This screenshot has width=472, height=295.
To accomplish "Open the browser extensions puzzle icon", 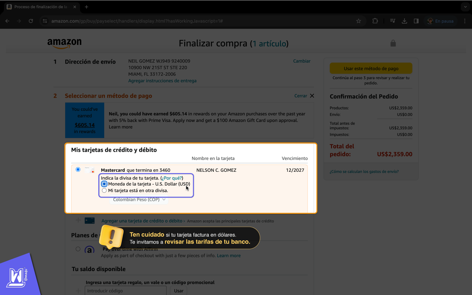I will 375,21.
